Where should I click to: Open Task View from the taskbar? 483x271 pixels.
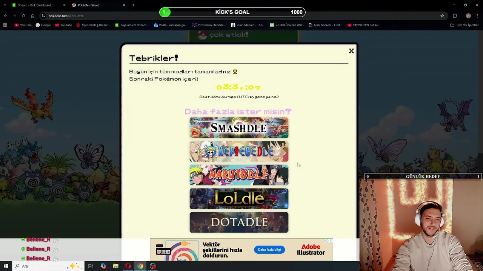pyautogui.click(x=91, y=266)
